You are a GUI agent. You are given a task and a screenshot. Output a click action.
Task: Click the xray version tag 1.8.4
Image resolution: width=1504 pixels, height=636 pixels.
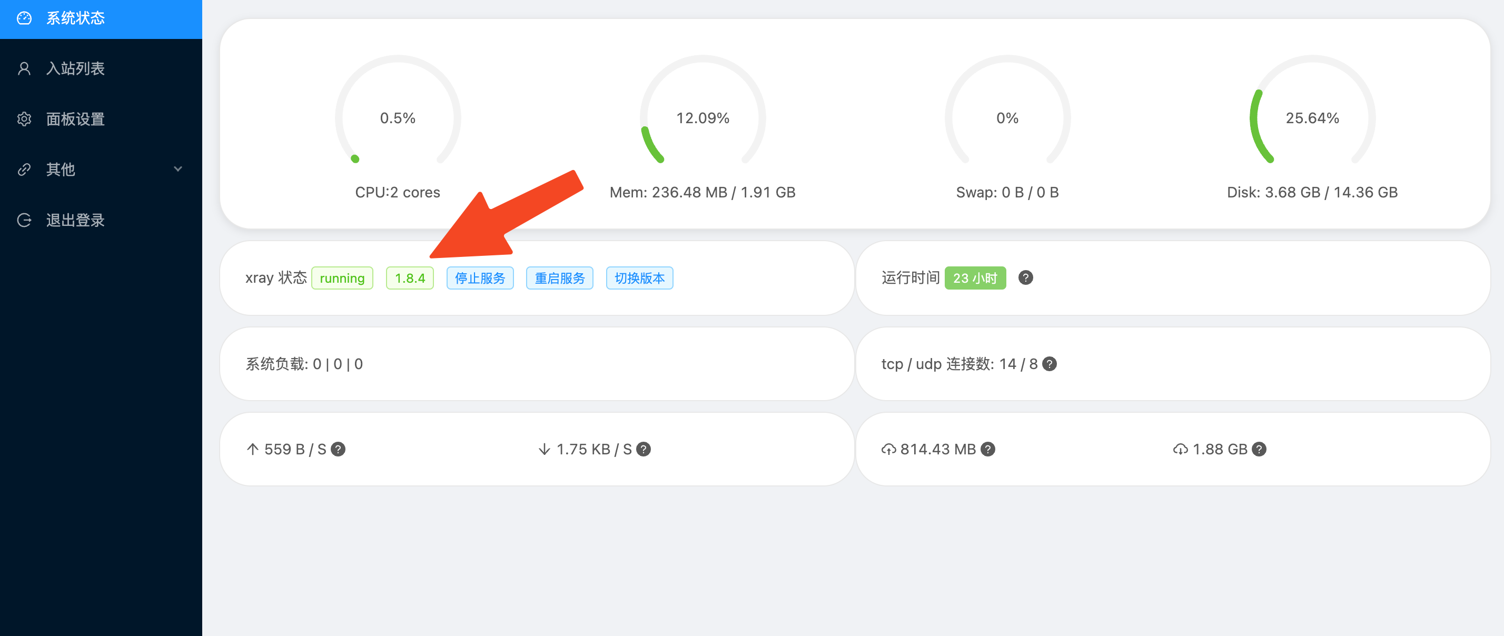click(409, 279)
